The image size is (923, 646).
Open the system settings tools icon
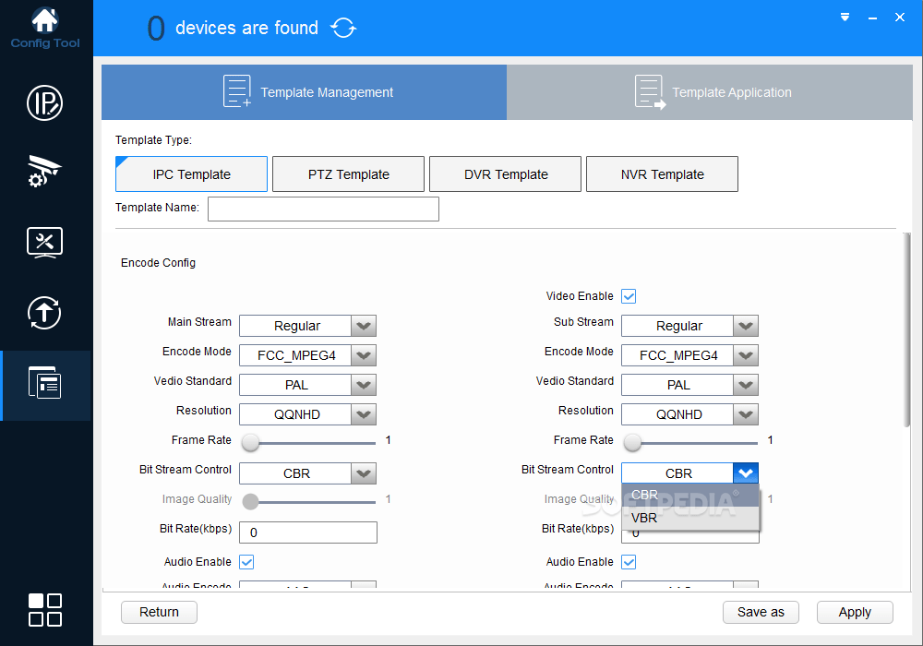click(44, 243)
